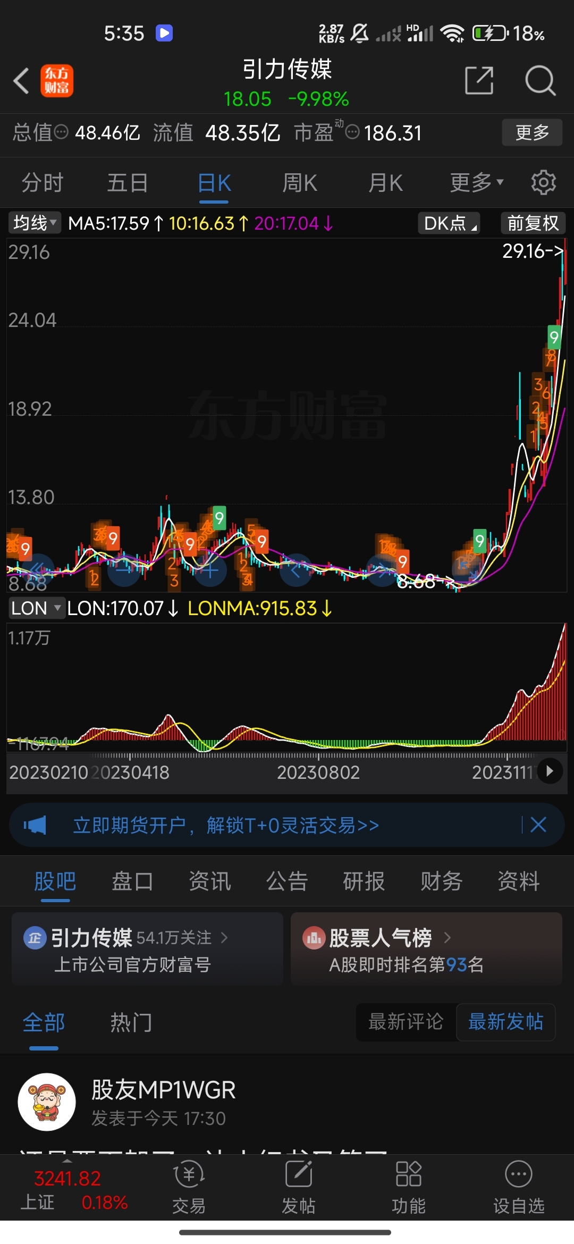This screenshot has width=574, height=1244.
Task: Open the 研报 tab
Action: pos(364,881)
